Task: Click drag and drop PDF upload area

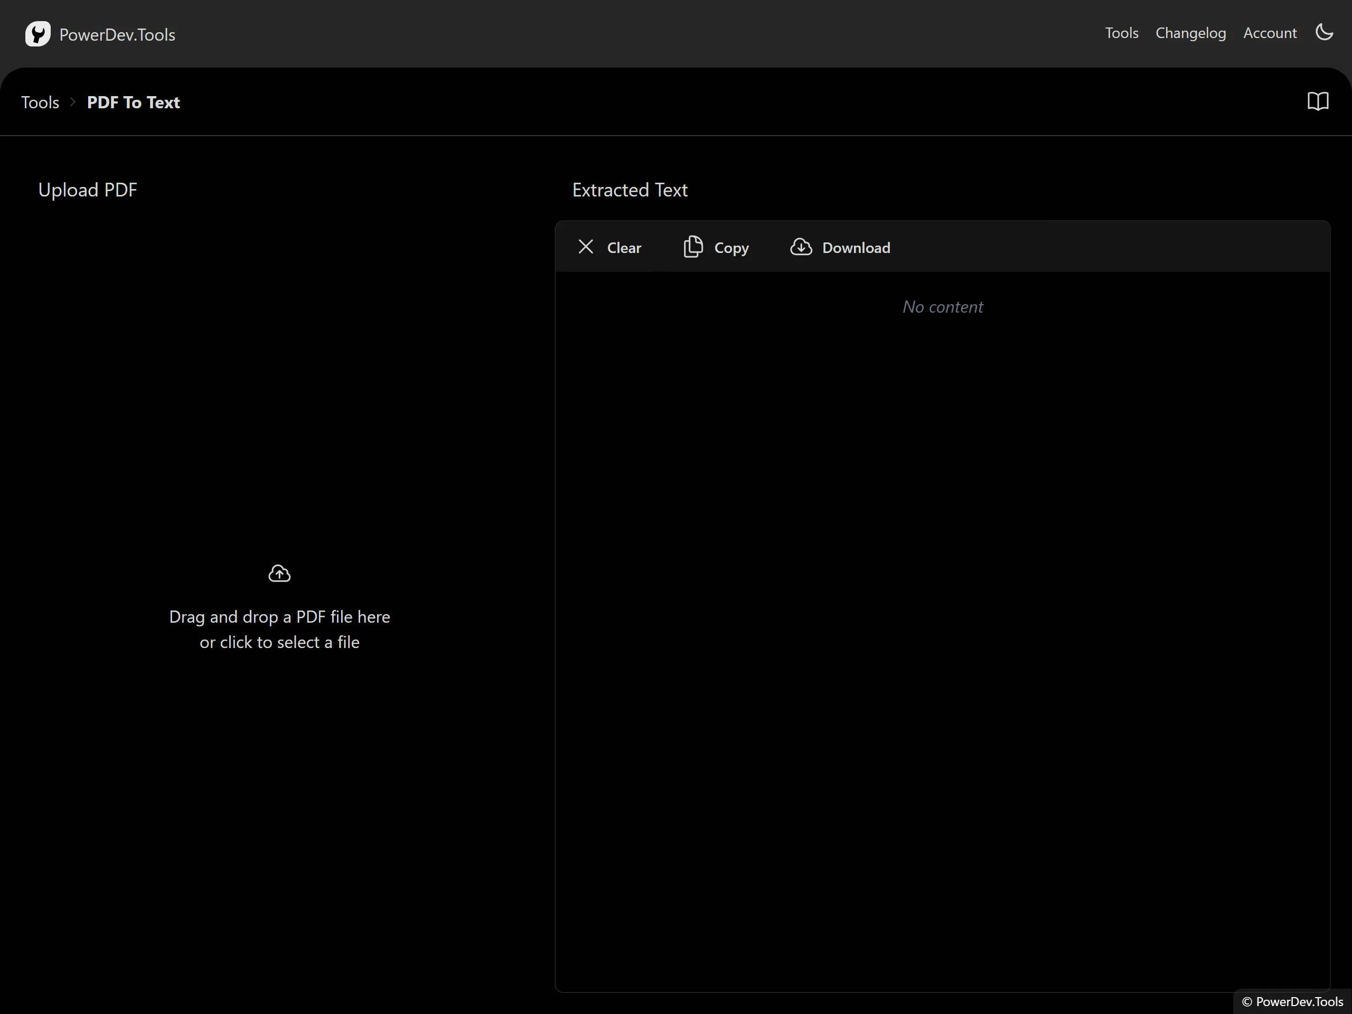Action: tap(279, 629)
